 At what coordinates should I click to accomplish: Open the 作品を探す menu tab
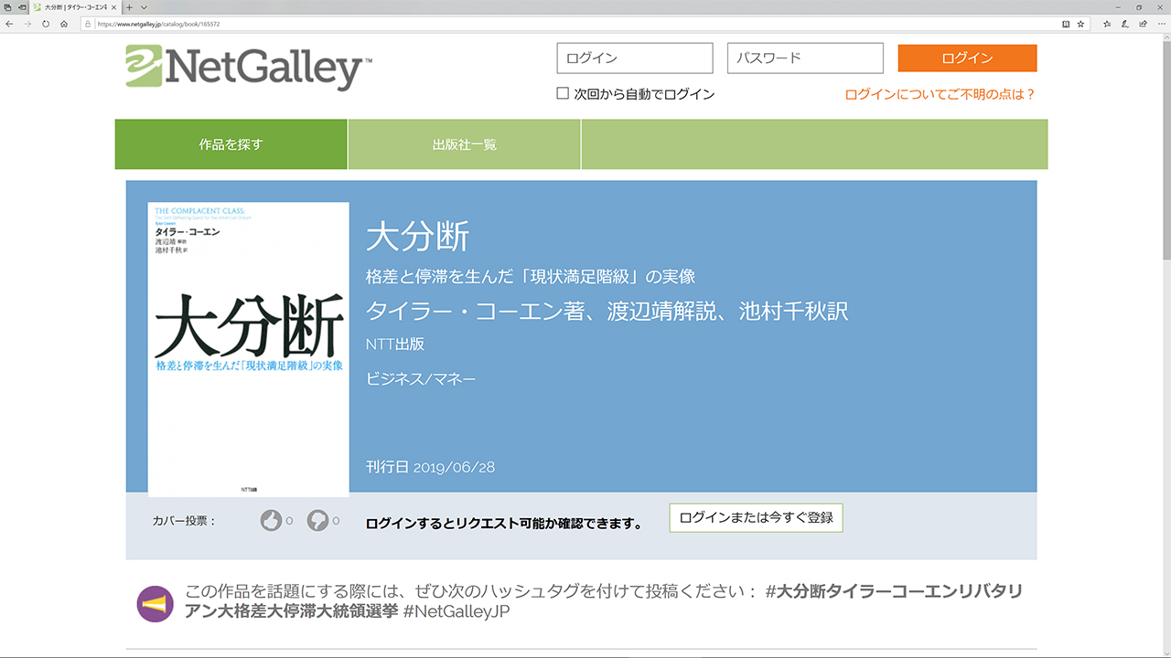(x=231, y=144)
